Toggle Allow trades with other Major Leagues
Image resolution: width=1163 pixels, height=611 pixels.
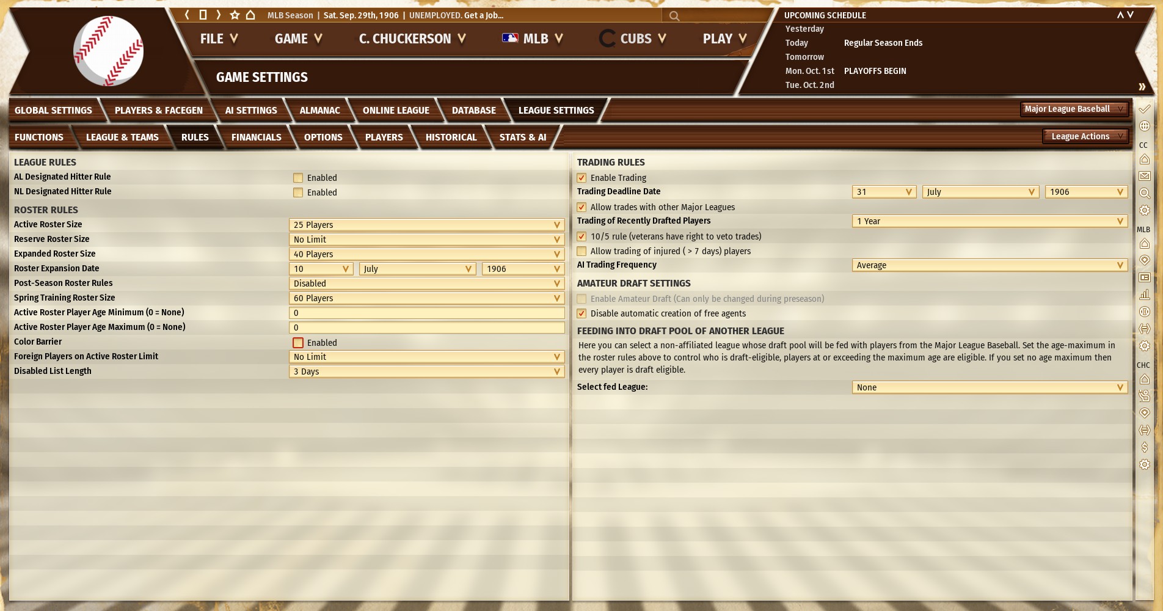[x=581, y=207]
